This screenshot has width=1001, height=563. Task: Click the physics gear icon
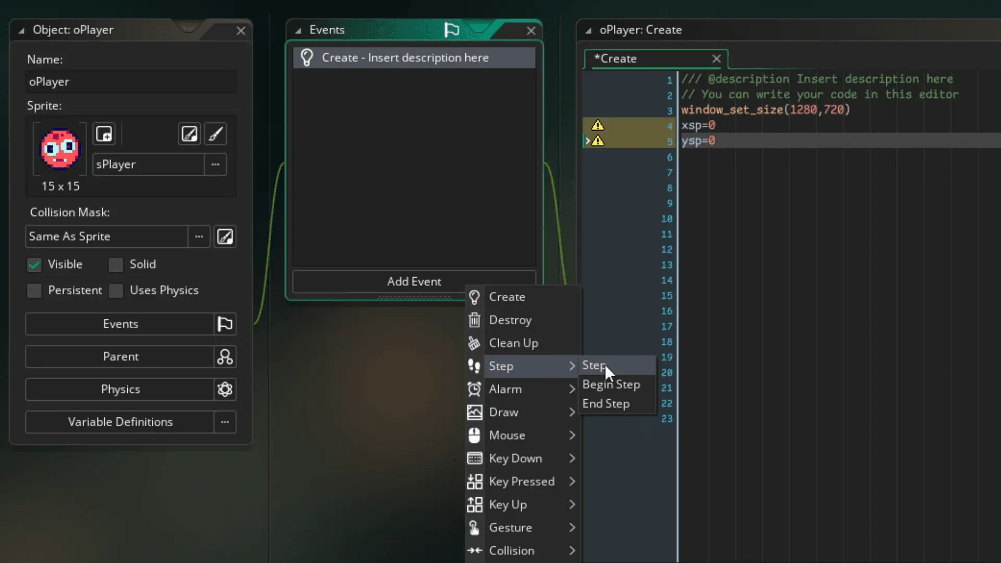[225, 389]
